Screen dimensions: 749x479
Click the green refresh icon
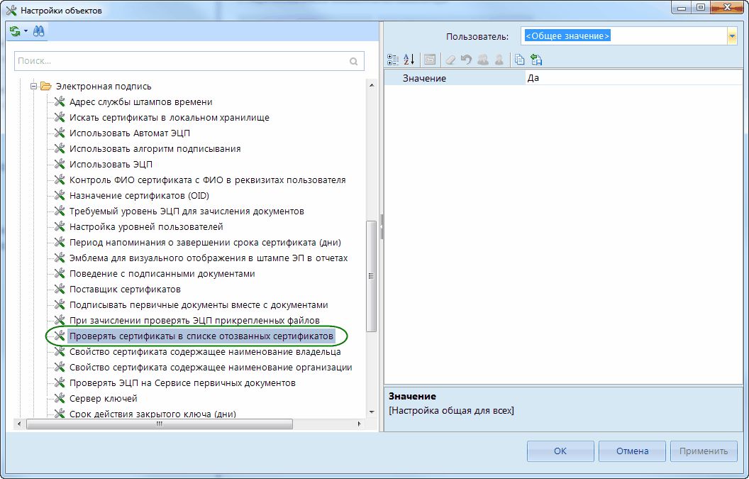pyautogui.click(x=15, y=31)
